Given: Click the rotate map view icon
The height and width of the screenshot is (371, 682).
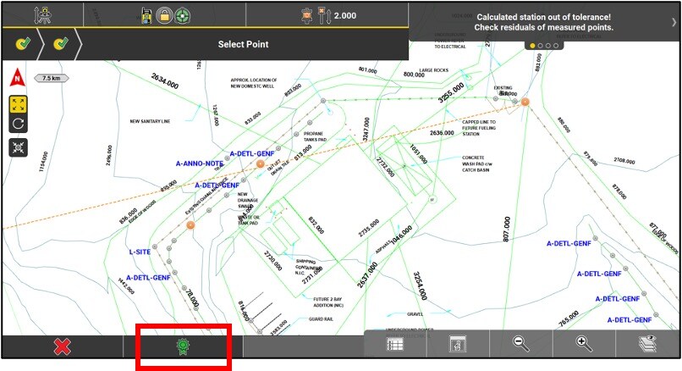Looking at the screenshot, I should coord(17,124).
